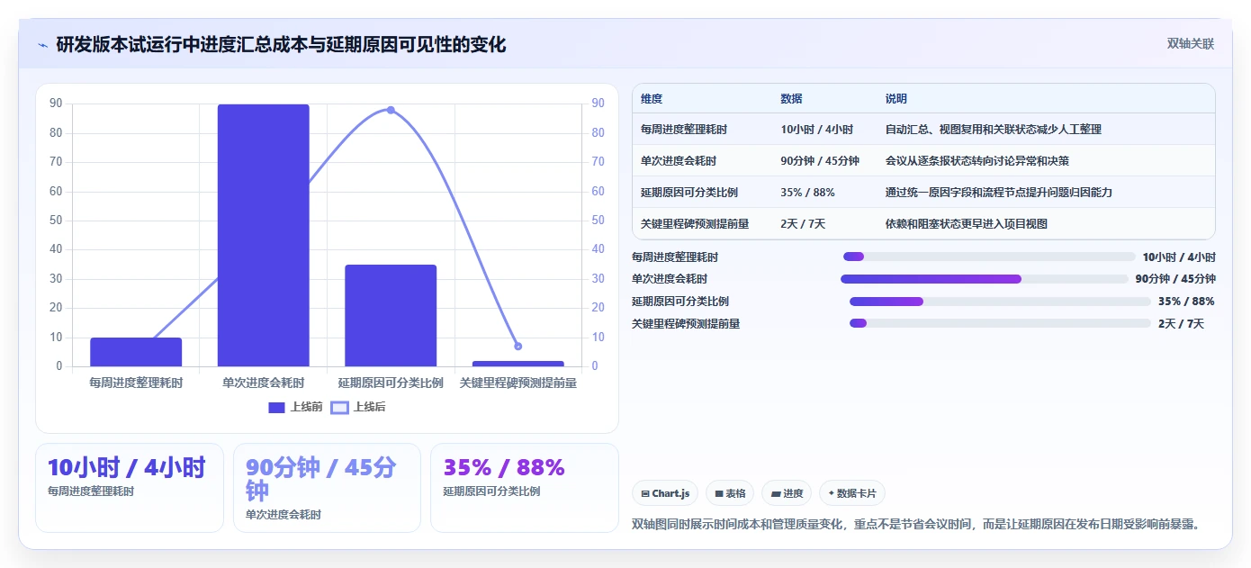Click the 关键里程碑预测提前量 progress bar
Image resolution: width=1251 pixels, height=568 pixels.
tap(1000, 323)
